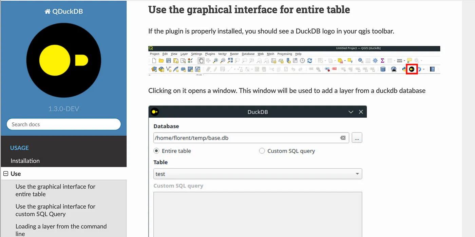Click the Zoom In magnifier icon
This screenshot has height=237, width=475.
[x=215, y=61]
